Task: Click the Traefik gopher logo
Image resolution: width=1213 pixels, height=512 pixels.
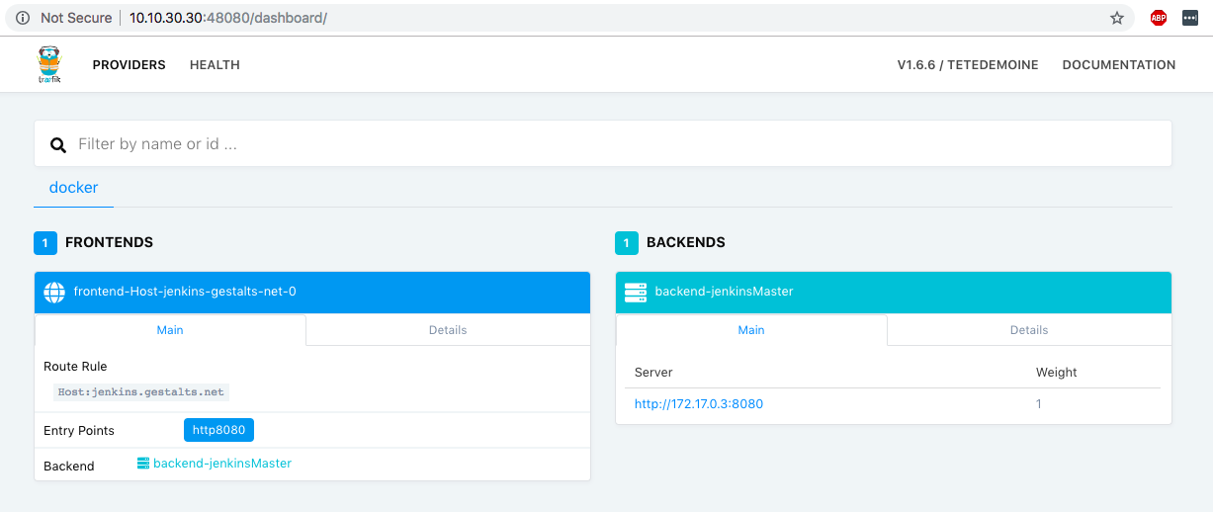Action: tap(49, 64)
